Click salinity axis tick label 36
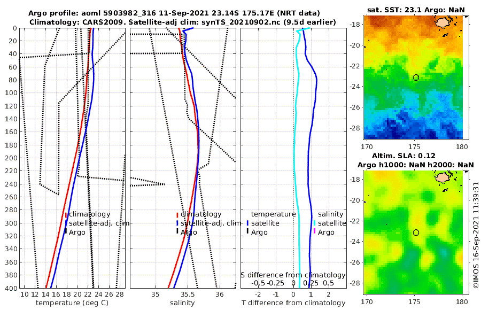 219,294
